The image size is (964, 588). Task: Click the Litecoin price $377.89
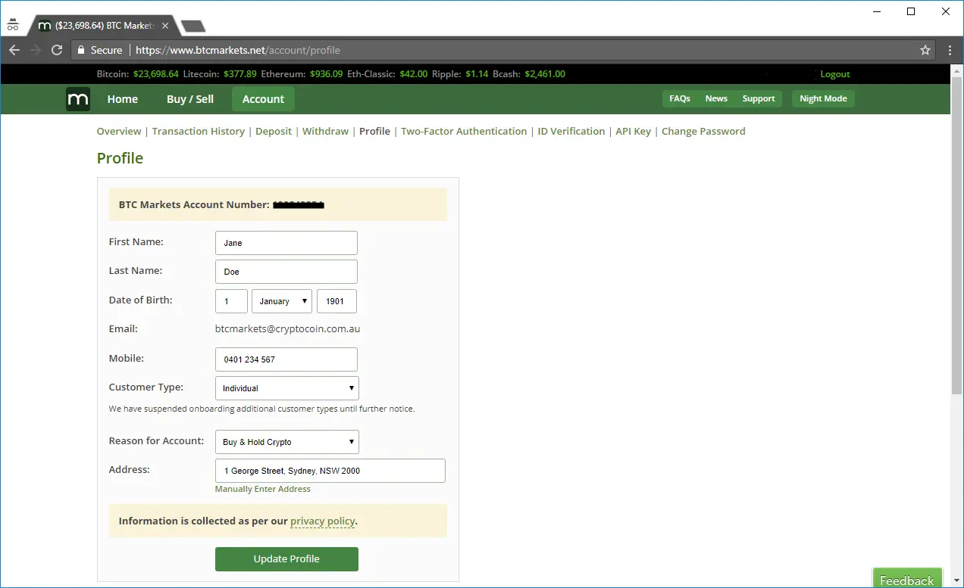(x=240, y=74)
